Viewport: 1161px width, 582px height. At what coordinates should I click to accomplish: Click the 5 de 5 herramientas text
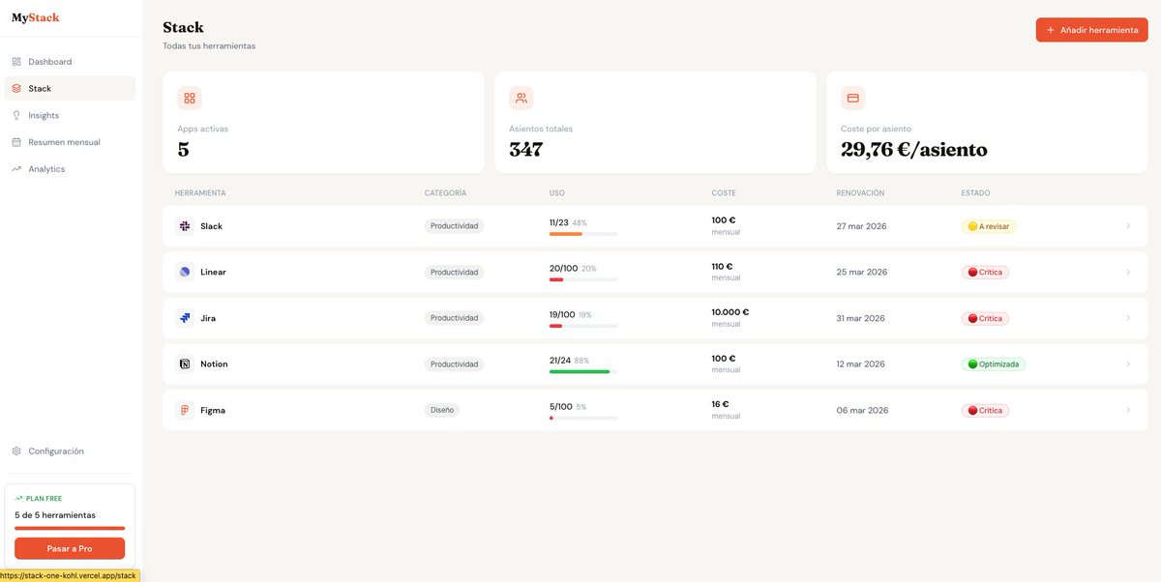pos(55,515)
